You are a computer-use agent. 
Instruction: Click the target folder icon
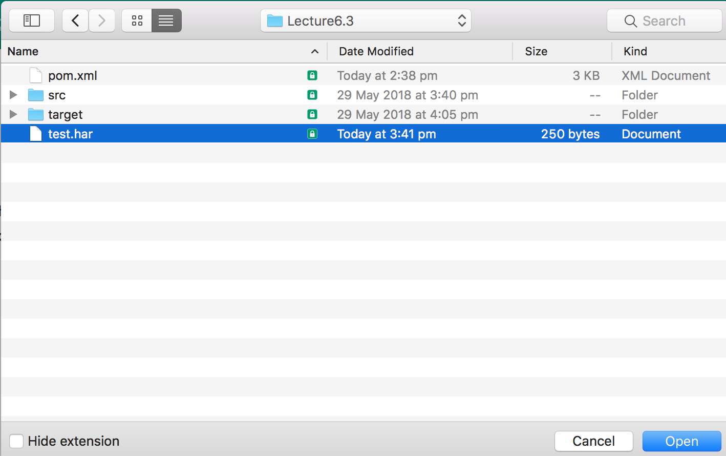[36, 114]
